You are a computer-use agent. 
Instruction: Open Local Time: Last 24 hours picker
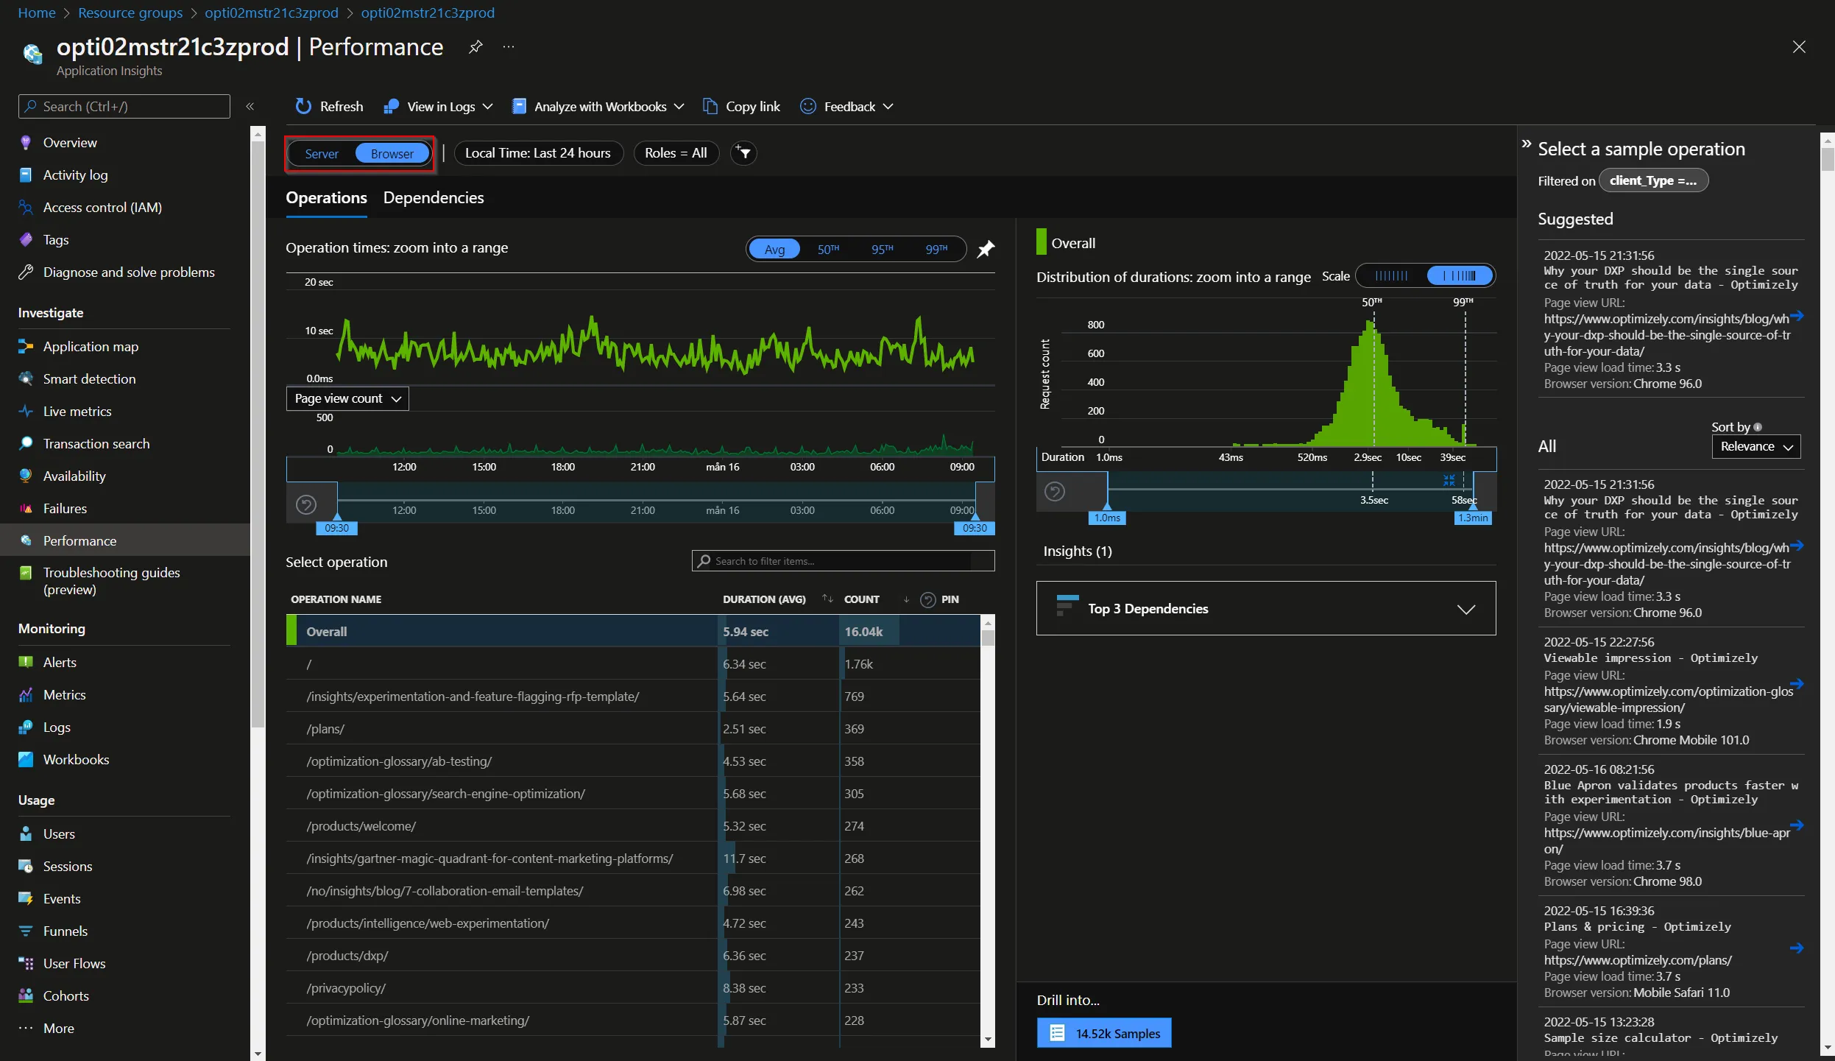[x=538, y=152]
